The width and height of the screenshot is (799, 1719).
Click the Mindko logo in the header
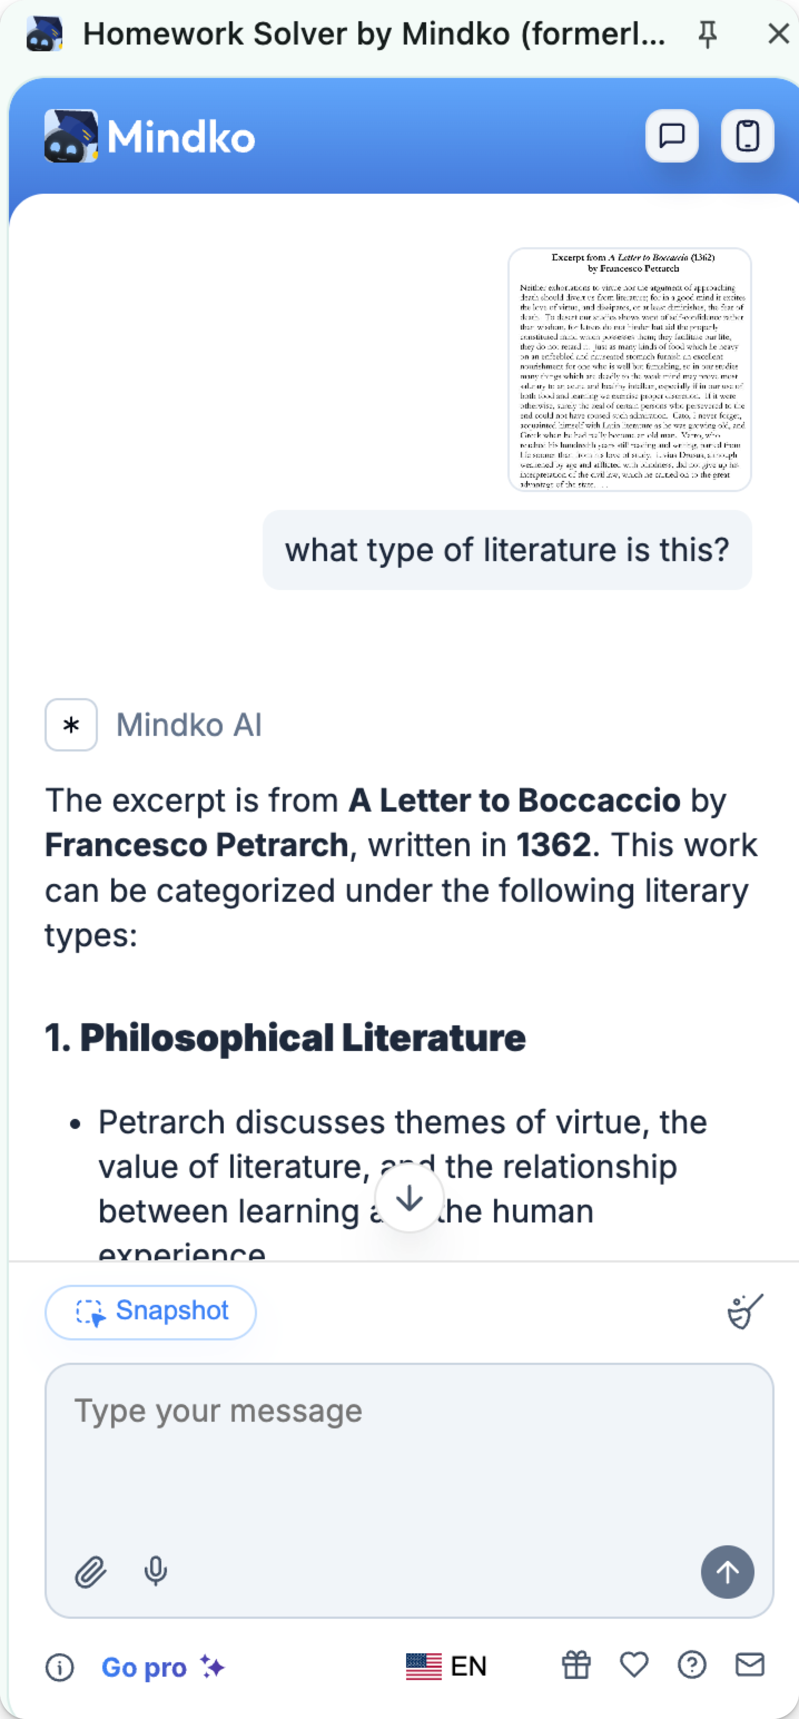tap(150, 137)
